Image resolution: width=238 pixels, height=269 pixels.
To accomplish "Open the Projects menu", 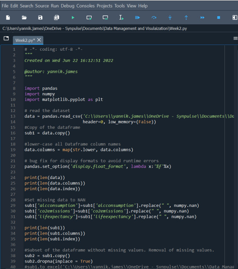I will point(104,6).
